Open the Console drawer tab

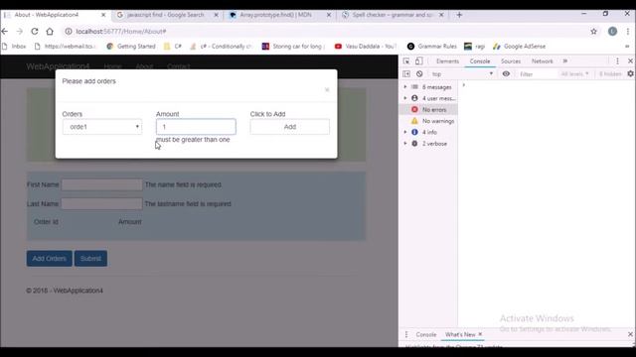point(426,335)
